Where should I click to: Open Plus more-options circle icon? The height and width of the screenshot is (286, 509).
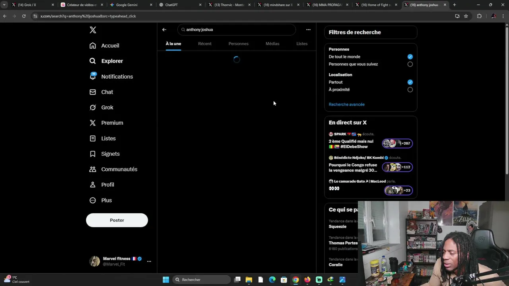pos(93,200)
